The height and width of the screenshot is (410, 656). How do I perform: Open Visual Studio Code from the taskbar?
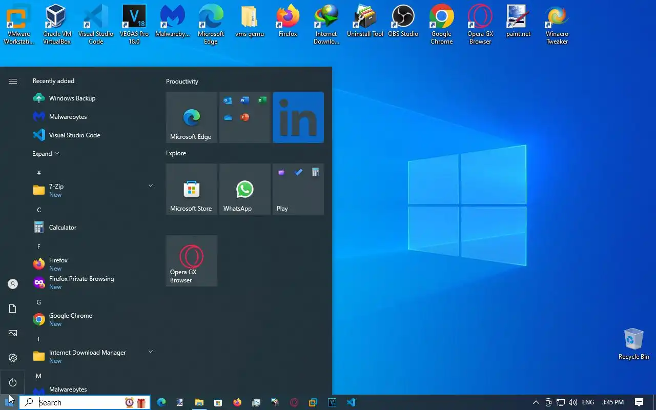(x=351, y=402)
